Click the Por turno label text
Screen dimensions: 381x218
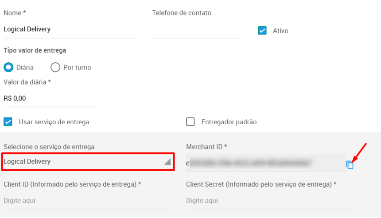coord(77,67)
